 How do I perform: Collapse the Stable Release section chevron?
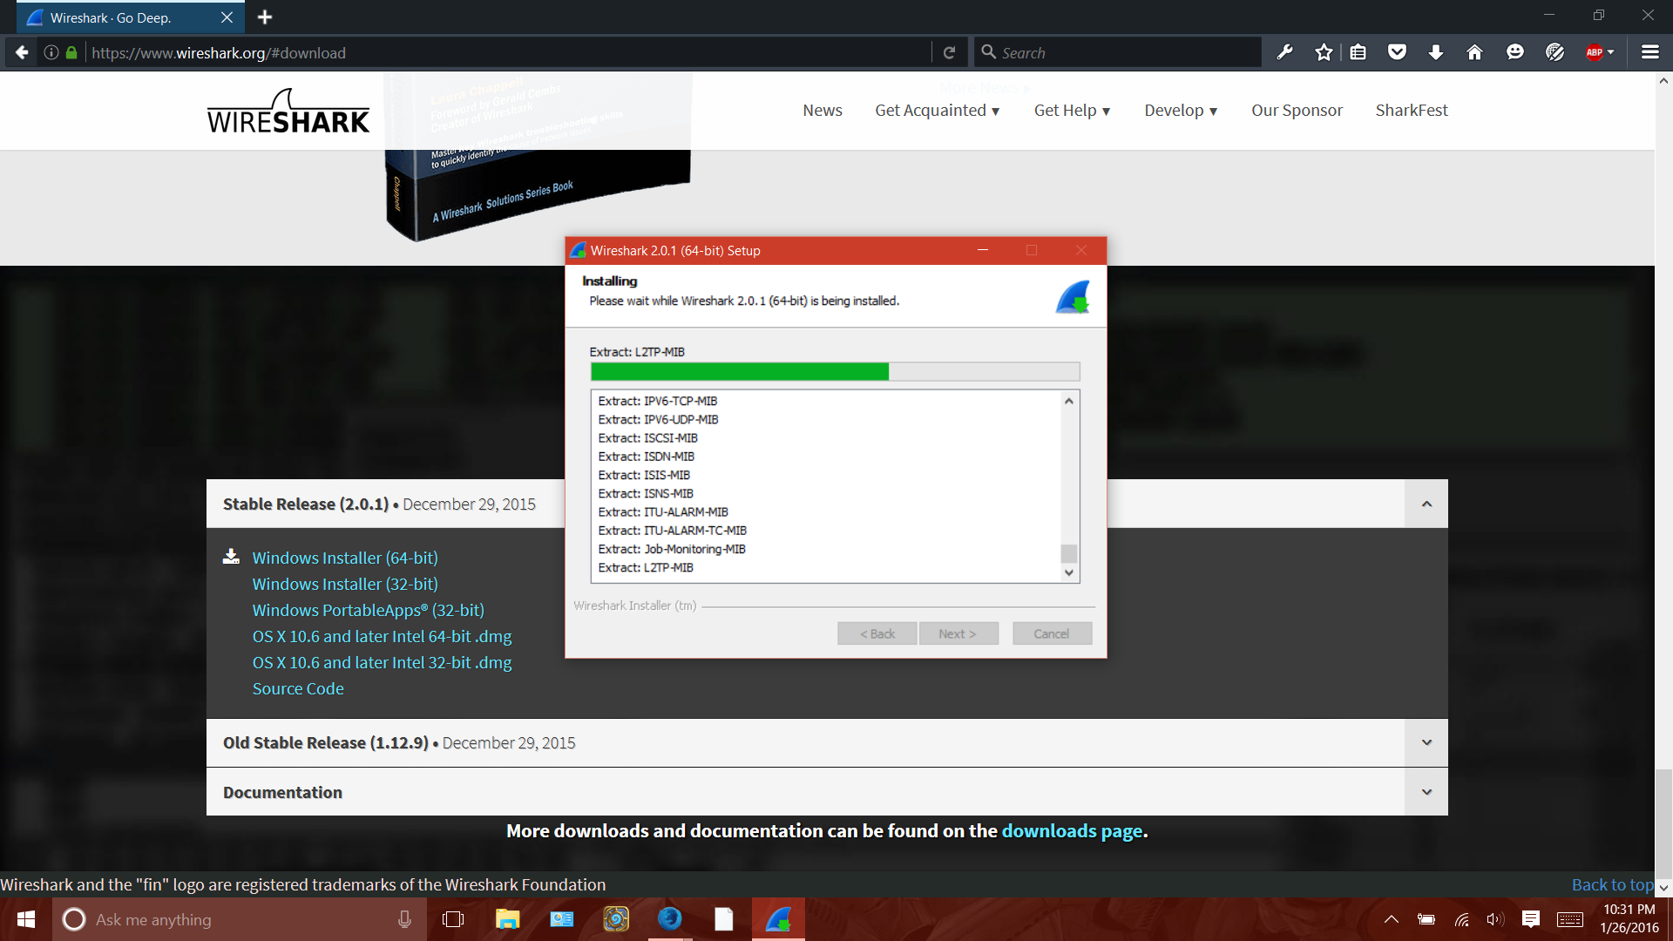click(1426, 504)
